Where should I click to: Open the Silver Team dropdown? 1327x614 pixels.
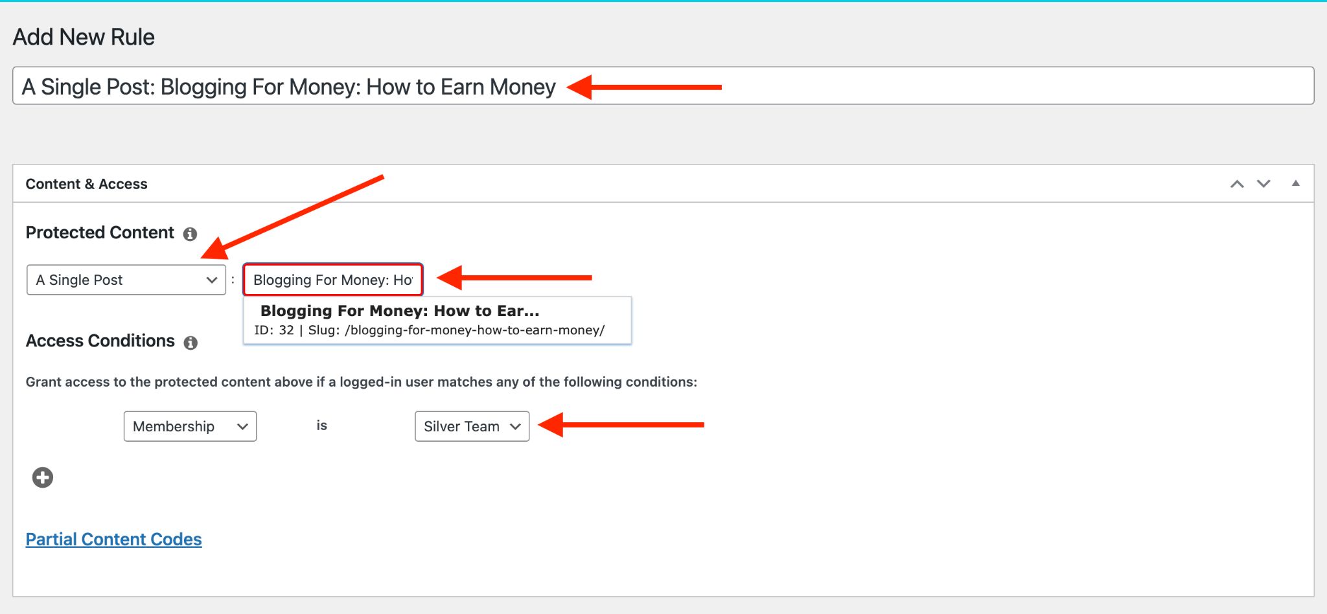[472, 426]
